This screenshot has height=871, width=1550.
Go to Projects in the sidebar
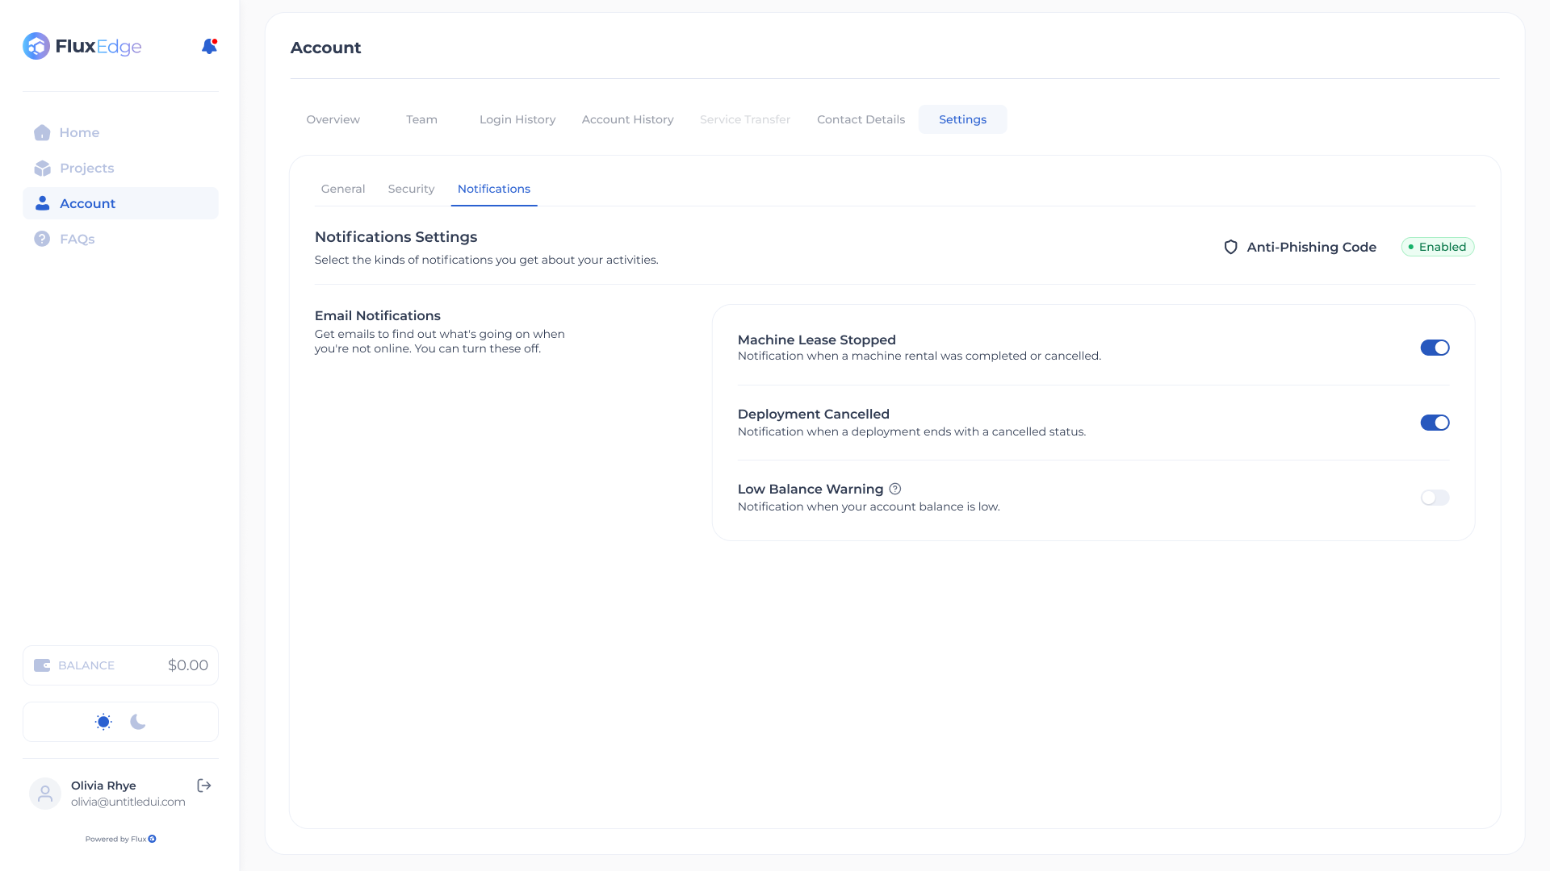(120, 168)
